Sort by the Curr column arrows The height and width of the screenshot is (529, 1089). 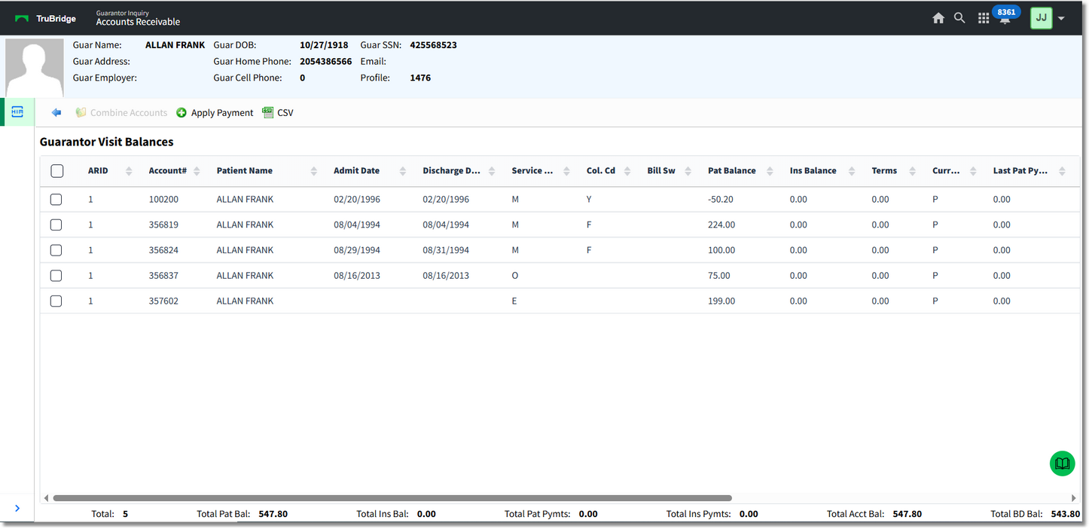tap(974, 171)
